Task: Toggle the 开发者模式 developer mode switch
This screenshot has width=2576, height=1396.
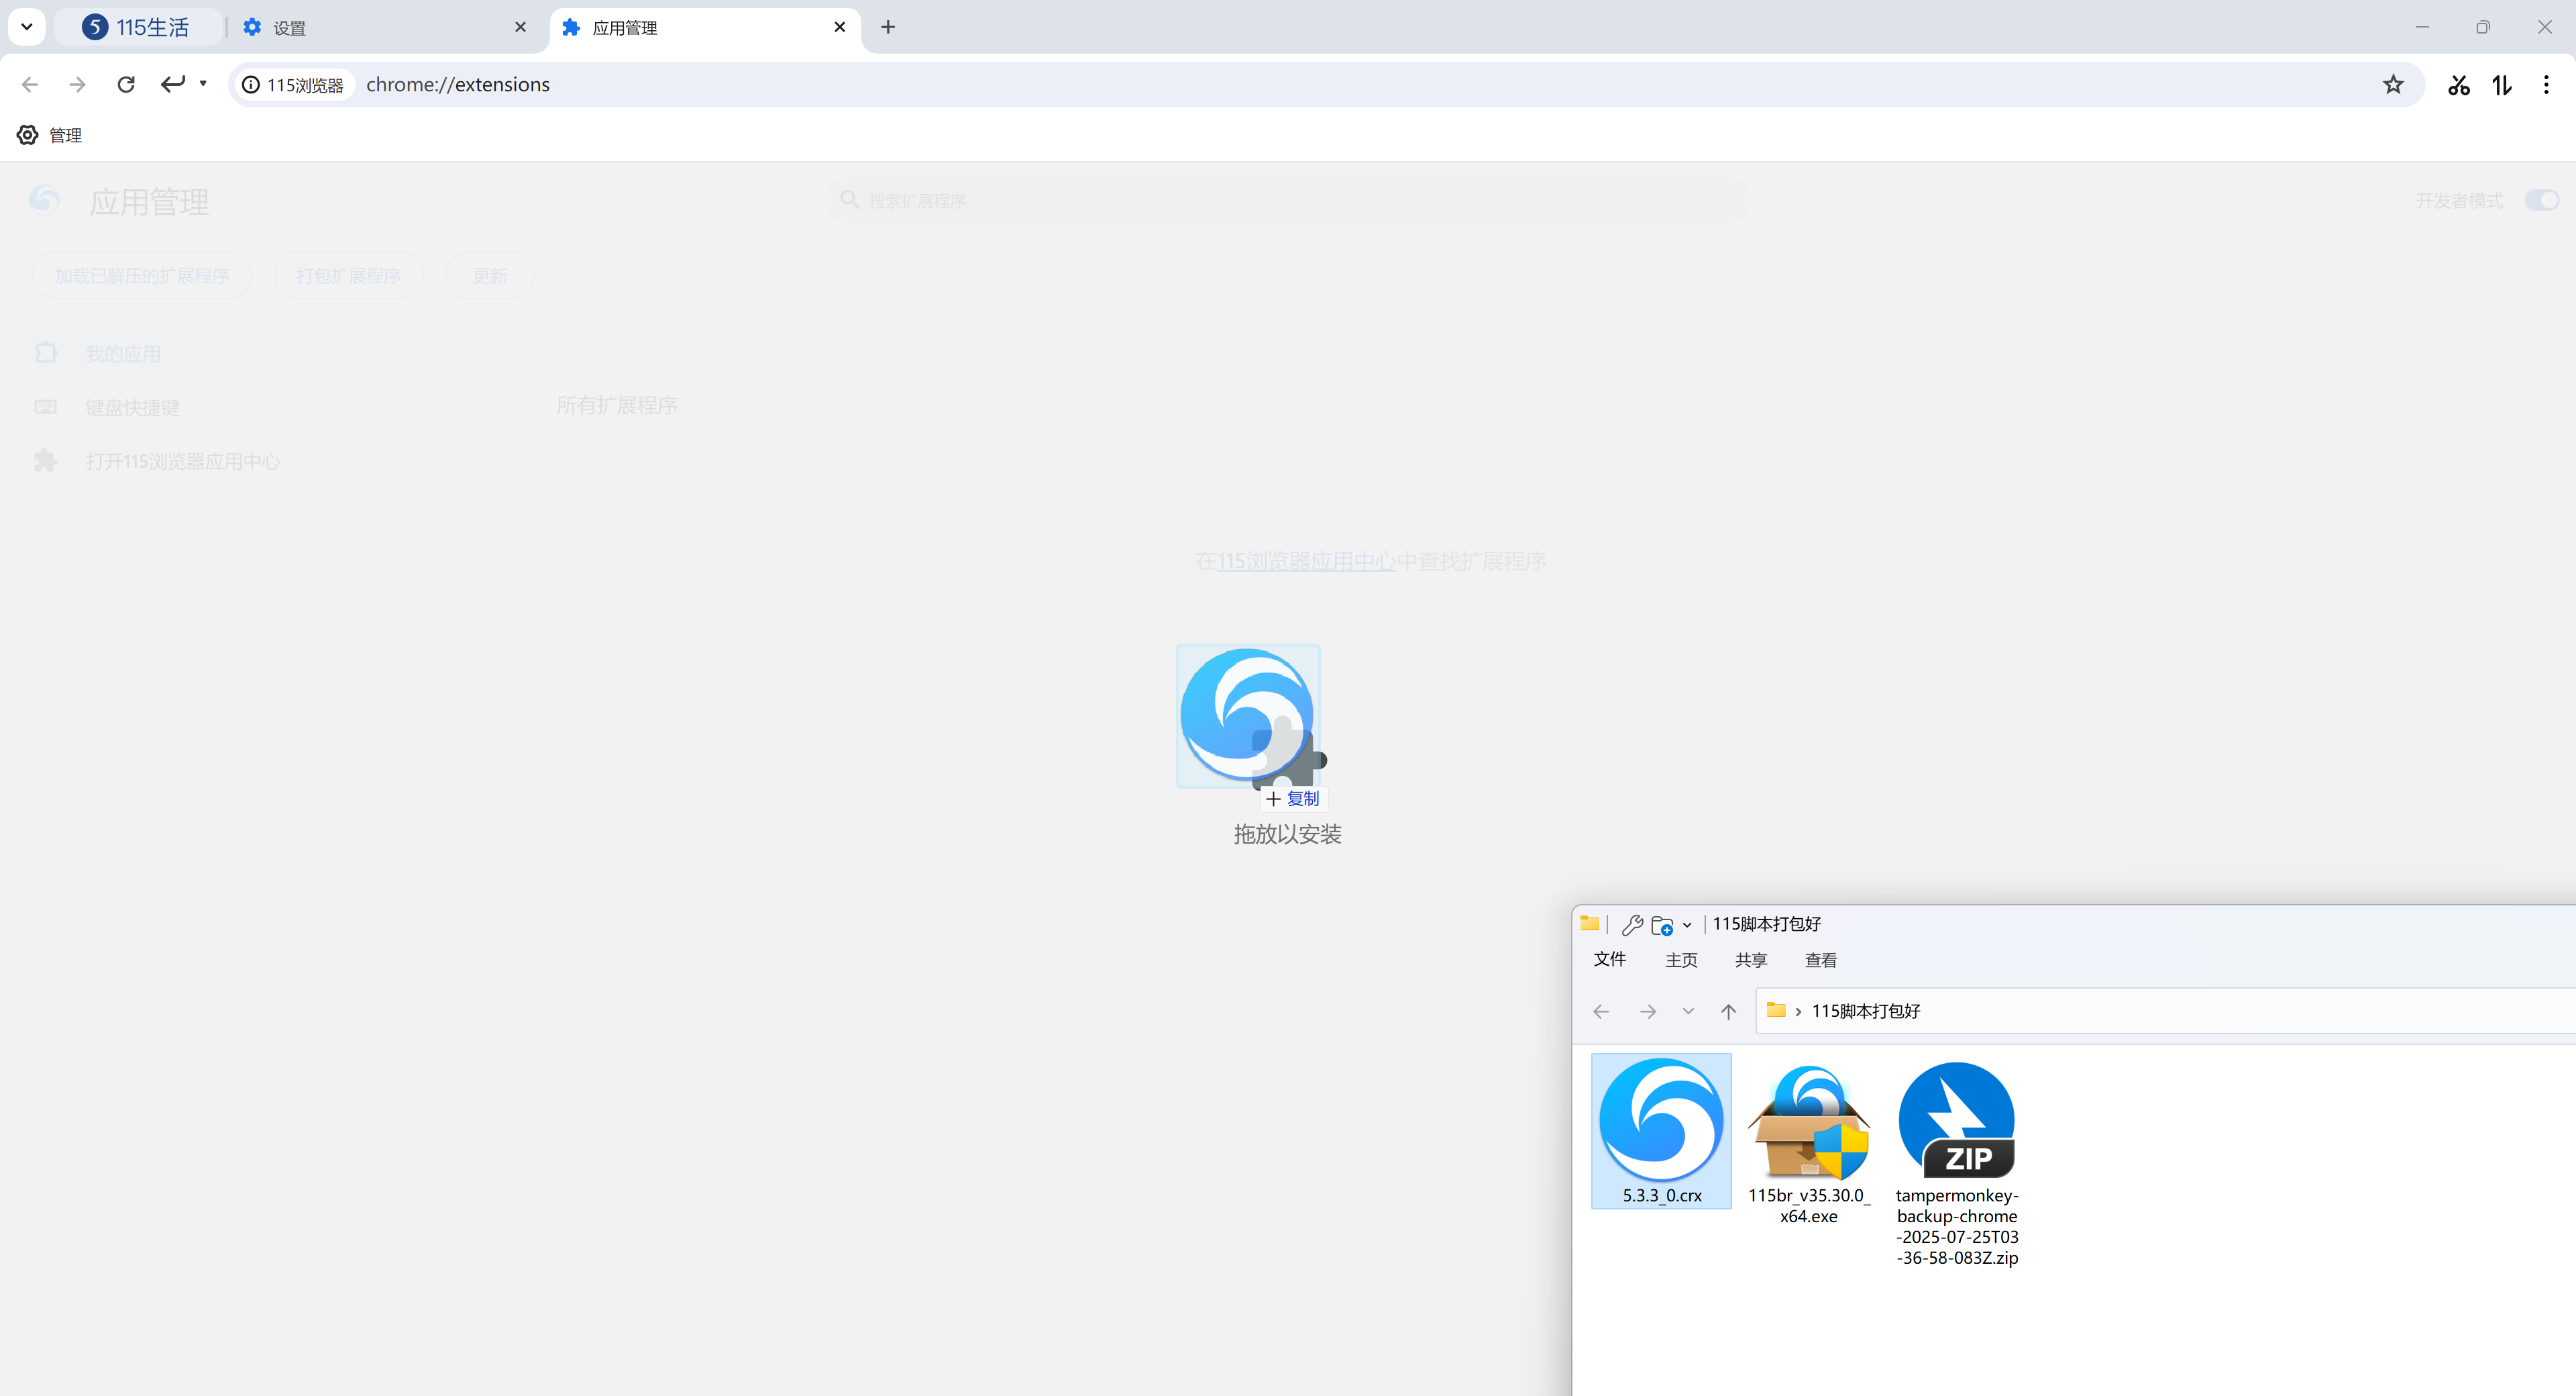Action: (x=2541, y=201)
